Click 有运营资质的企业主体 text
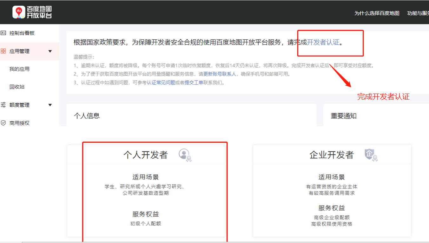Screen dimensions: 429x243 tap(332, 187)
